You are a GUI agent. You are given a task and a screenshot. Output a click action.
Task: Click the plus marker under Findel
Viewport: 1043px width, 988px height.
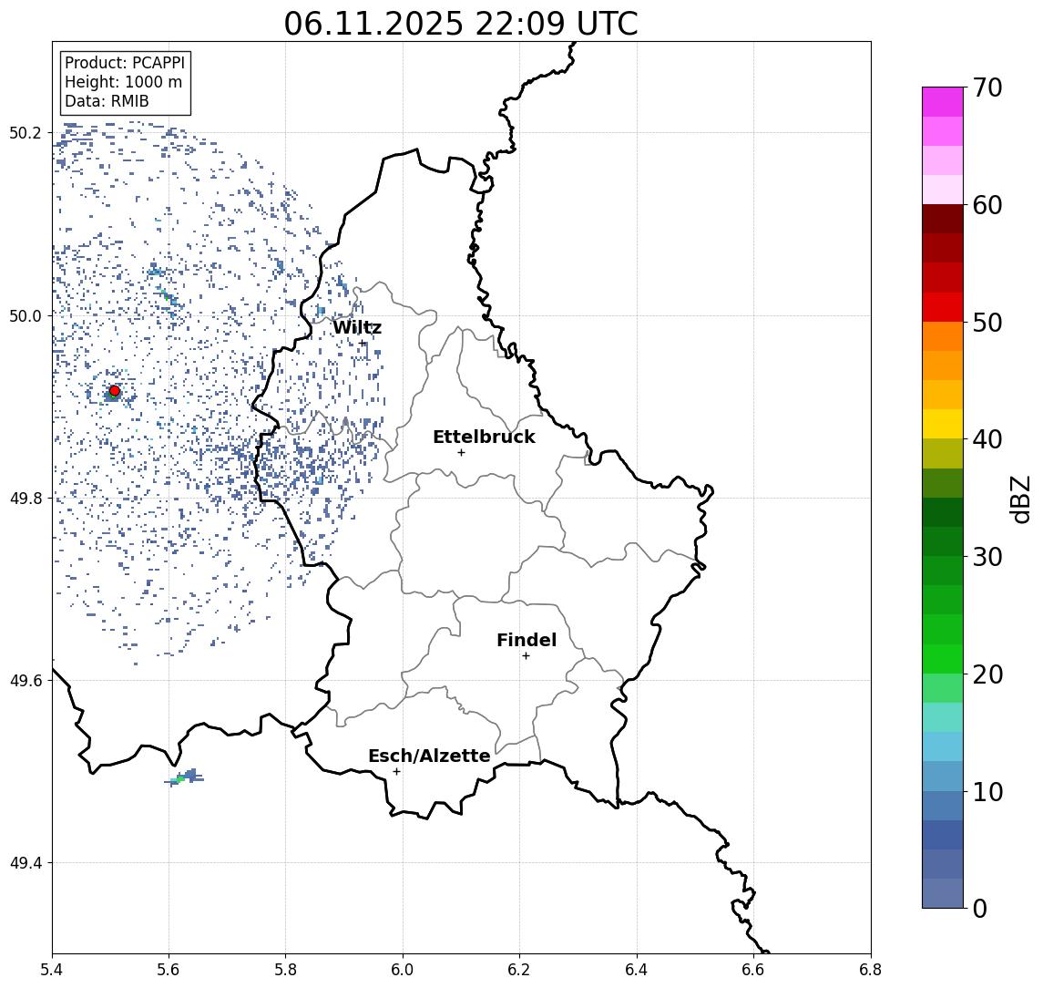[526, 656]
